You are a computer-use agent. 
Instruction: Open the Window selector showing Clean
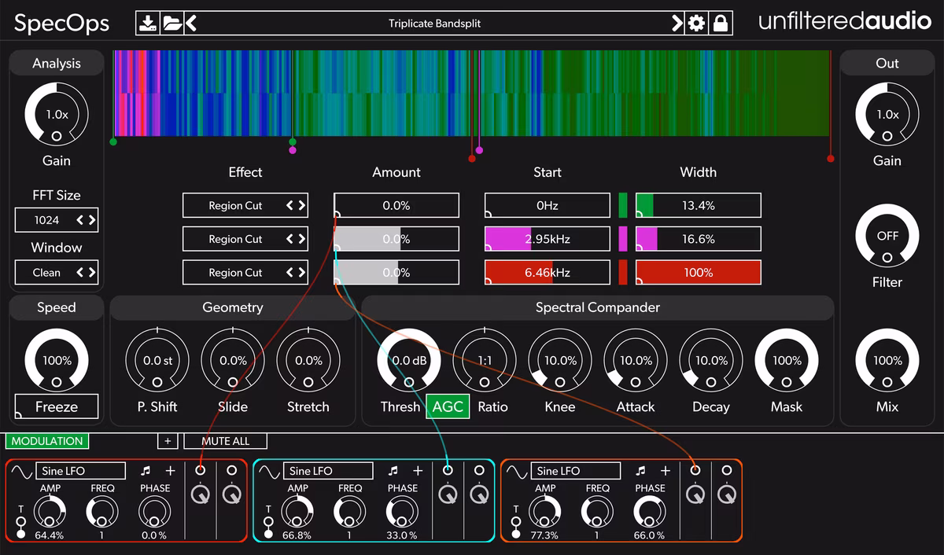coord(56,272)
